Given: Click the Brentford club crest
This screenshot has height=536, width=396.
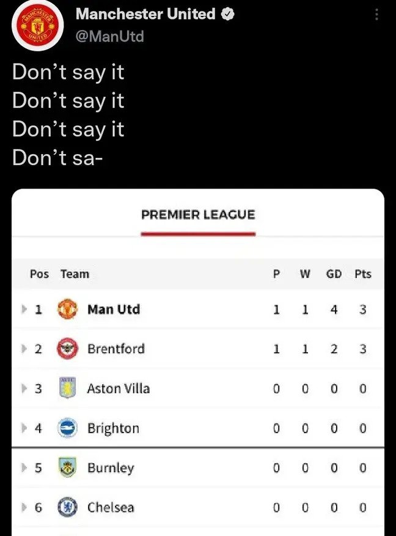Looking at the screenshot, I should click(x=67, y=349).
